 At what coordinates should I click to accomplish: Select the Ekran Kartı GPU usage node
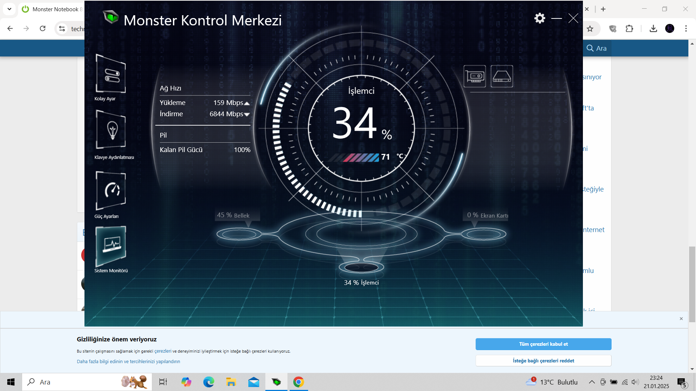tap(484, 234)
